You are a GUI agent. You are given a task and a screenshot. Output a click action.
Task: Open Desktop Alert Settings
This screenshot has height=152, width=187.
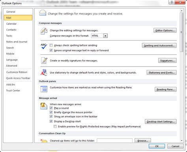pyautogui.click(x=161, y=122)
